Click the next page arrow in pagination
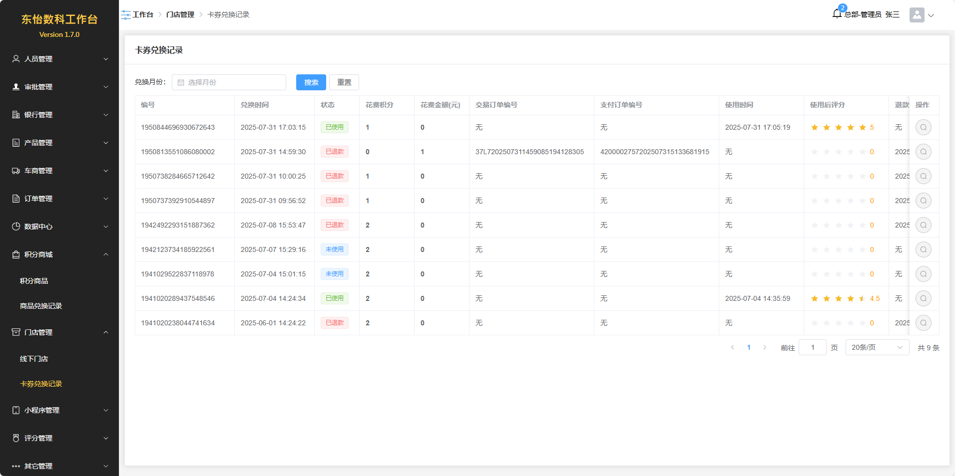Screen dimensions: 955x476 (x=764, y=348)
